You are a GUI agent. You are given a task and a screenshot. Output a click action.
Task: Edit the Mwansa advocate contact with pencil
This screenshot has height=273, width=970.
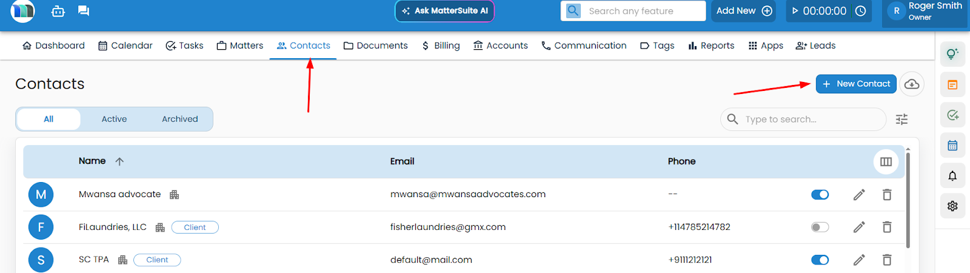(x=858, y=195)
